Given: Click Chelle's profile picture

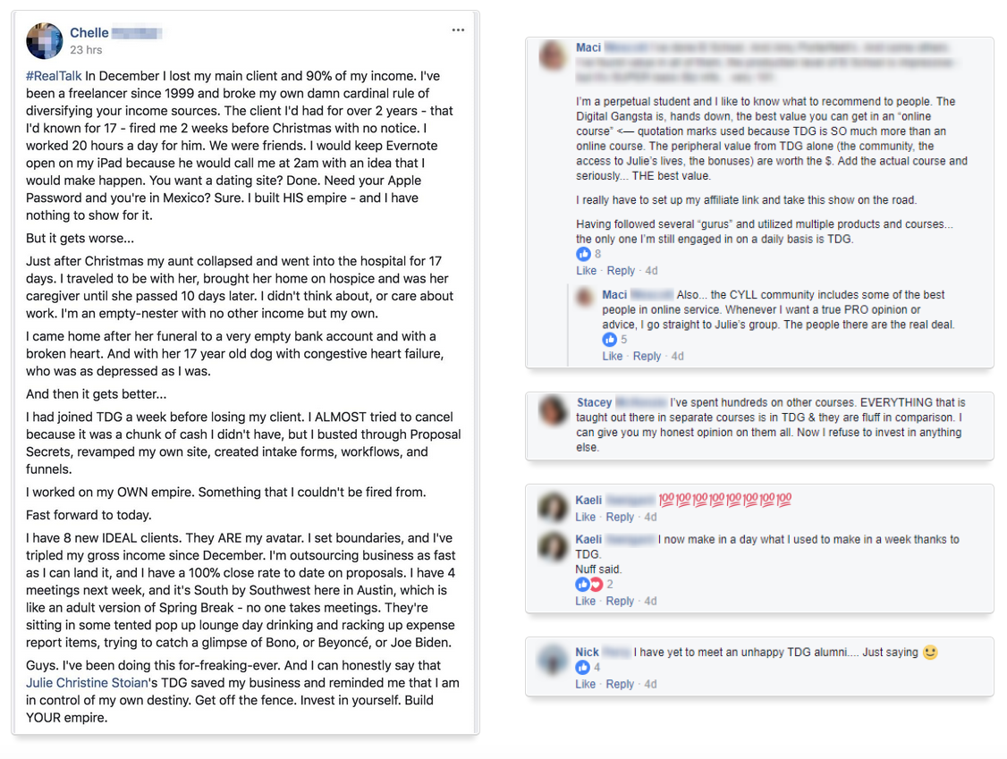Looking at the screenshot, I should point(45,40).
